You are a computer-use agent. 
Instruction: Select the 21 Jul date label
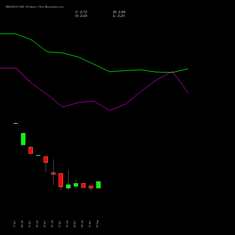(x=30, y=224)
